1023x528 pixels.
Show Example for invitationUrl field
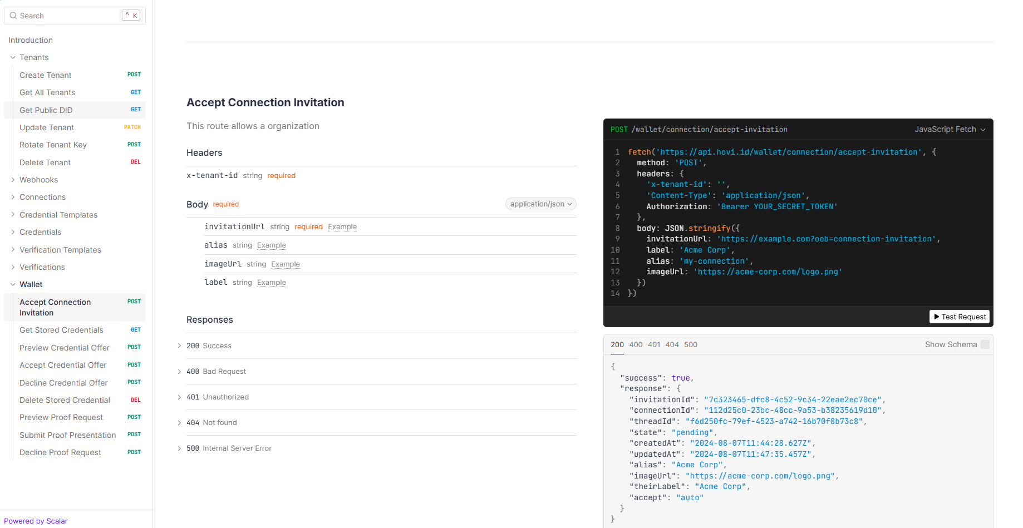tap(342, 227)
